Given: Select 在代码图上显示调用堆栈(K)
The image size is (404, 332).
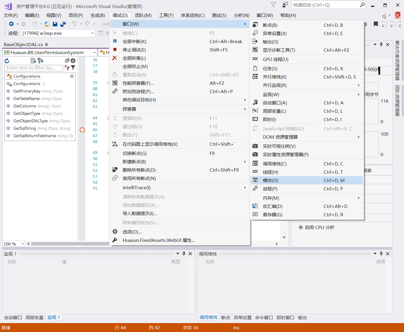Looking at the screenshot, I should (x=180, y=144).
